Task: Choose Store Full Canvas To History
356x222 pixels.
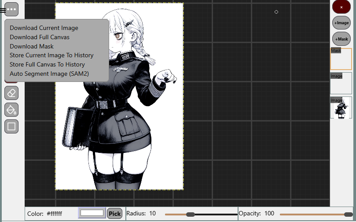Action: click(x=47, y=65)
